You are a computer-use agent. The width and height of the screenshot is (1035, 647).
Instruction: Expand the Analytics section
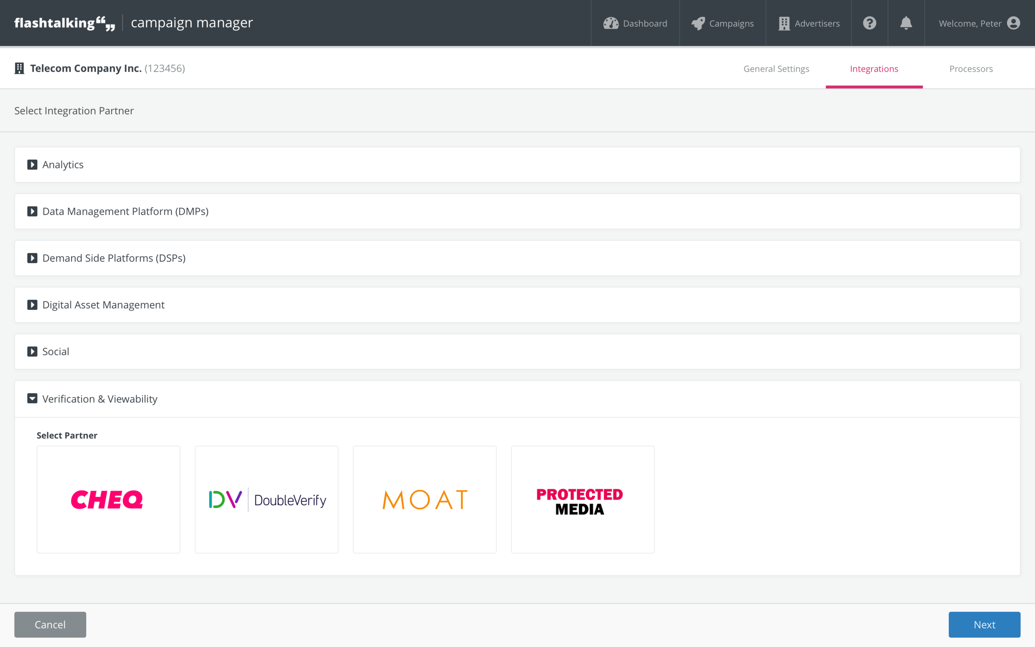(32, 164)
